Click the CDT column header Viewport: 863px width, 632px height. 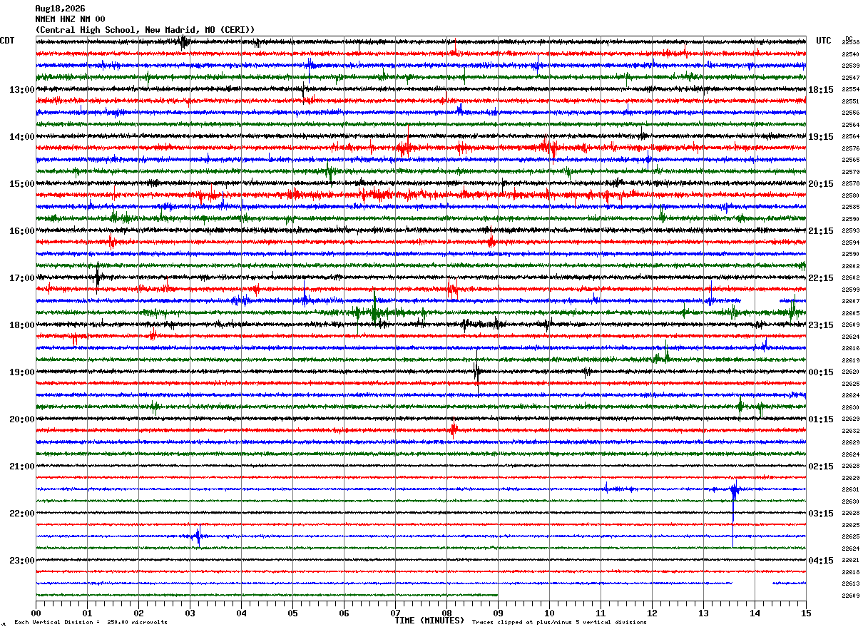[7, 41]
